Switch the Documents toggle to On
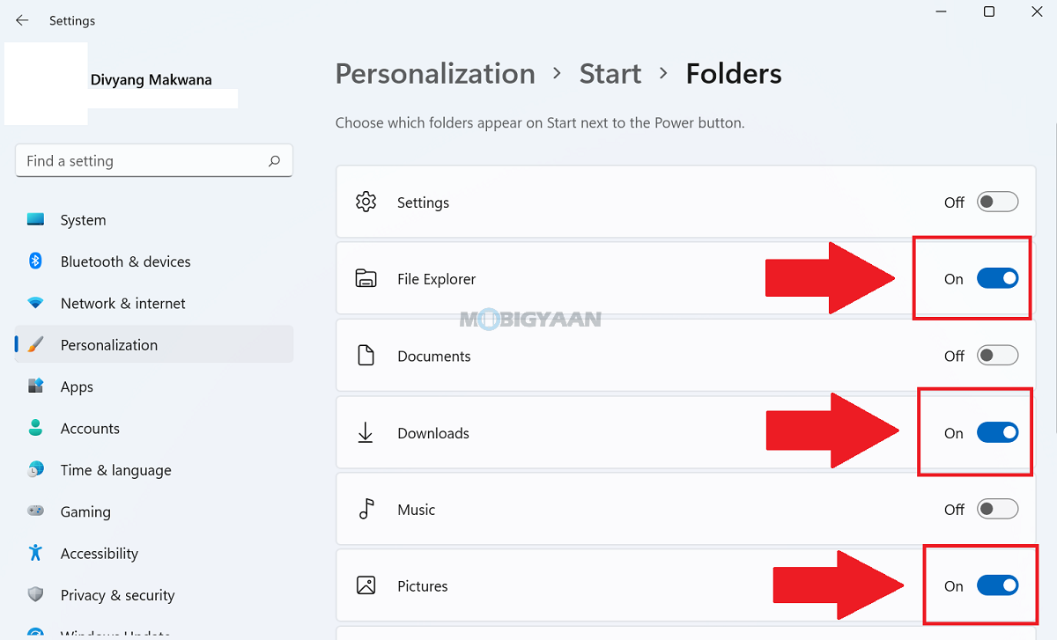The image size is (1057, 640). pyautogui.click(x=997, y=355)
